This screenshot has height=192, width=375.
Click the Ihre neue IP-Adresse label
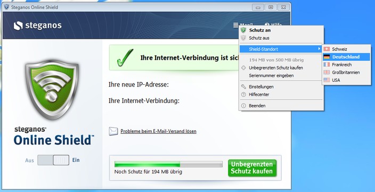[x=138, y=84]
